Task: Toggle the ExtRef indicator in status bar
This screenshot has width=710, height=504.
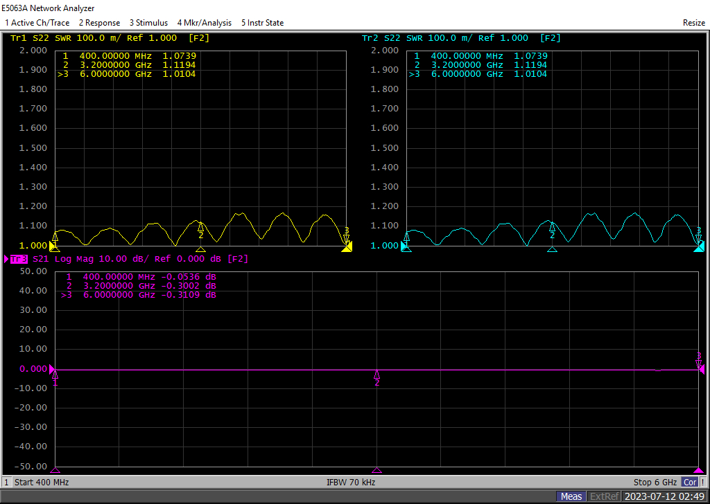Action: [x=604, y=496]
